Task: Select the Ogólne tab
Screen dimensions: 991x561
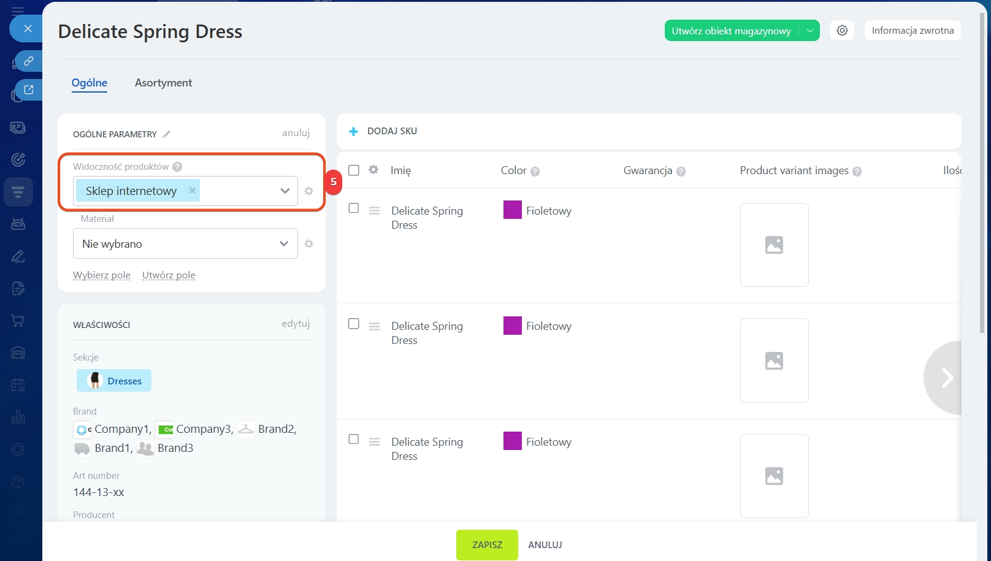Action: tap(90, 83)
